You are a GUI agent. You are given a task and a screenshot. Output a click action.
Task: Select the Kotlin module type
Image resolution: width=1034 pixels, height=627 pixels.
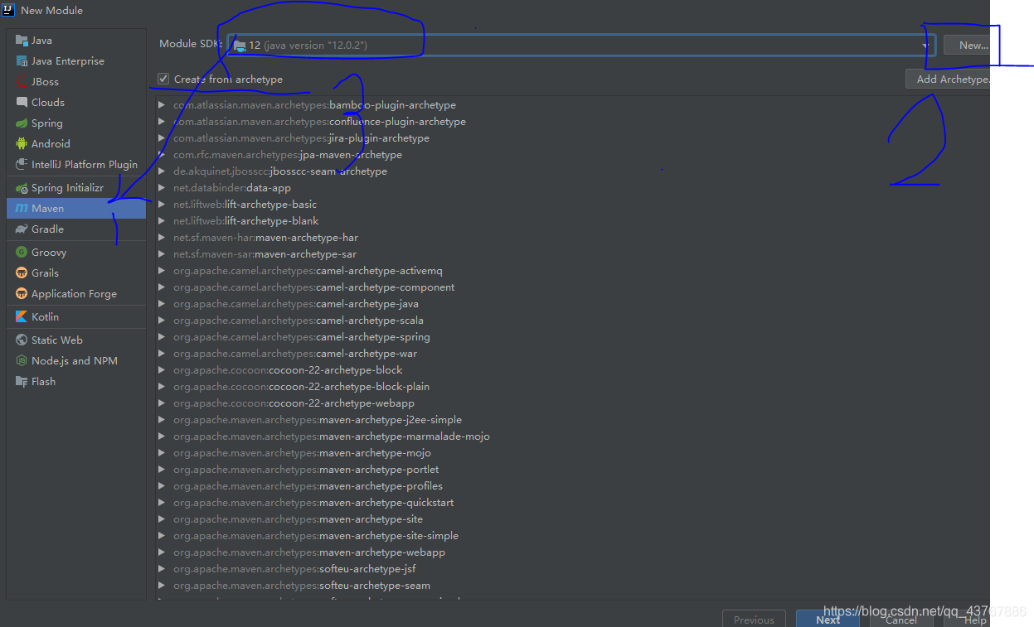point(76,316)
